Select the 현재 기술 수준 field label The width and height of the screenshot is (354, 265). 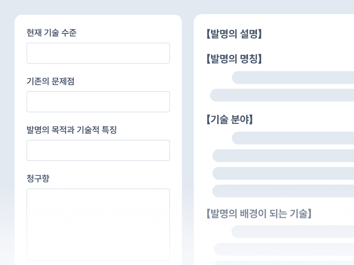click(x=52, y=33)
